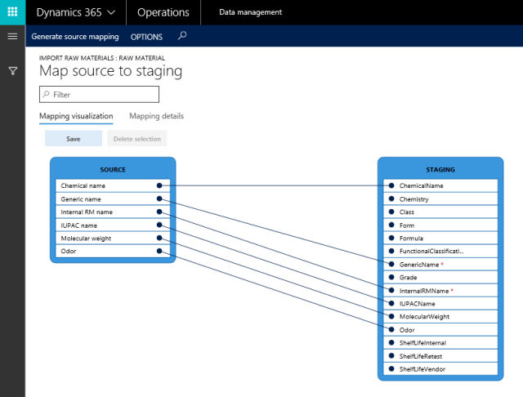523x397 pixels.
Task: Click the connector dot for staging Chemistry
Action: 392,198
